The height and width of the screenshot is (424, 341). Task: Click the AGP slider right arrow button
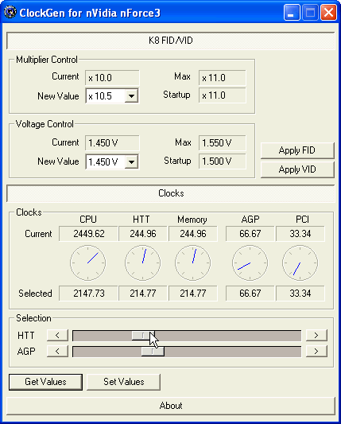(x=316, y=352)
